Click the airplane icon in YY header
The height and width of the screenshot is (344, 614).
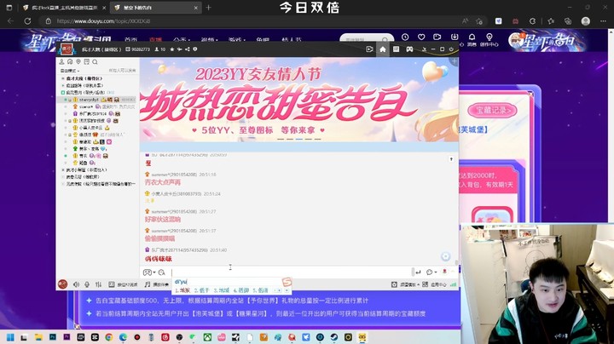[x=180, y=49]
